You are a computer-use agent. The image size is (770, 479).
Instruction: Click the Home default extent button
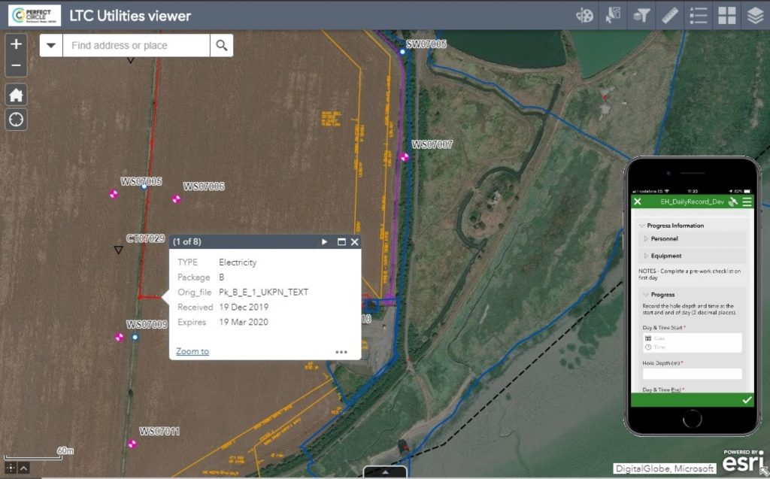(x=16, y=95)
